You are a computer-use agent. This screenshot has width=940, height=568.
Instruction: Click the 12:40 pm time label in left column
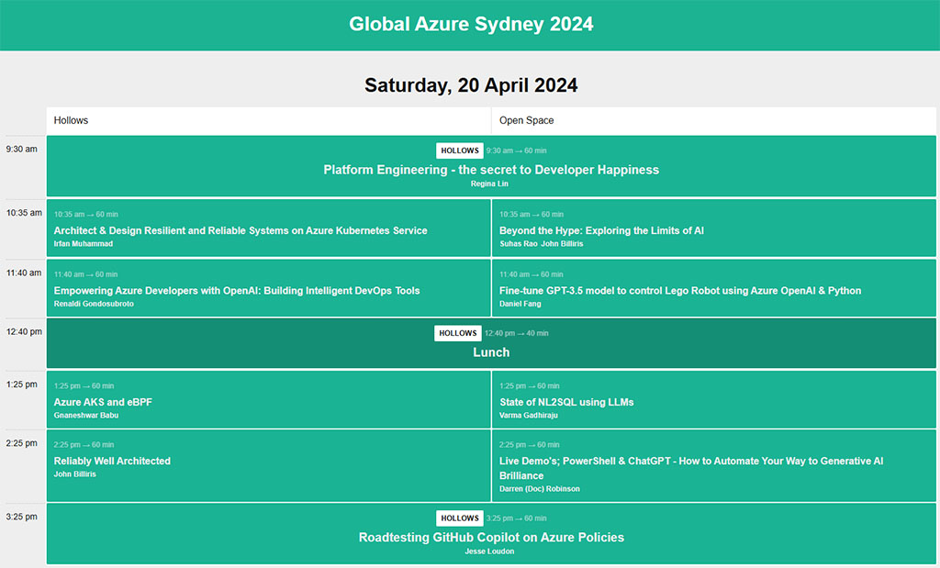click(x=24, y=331)
